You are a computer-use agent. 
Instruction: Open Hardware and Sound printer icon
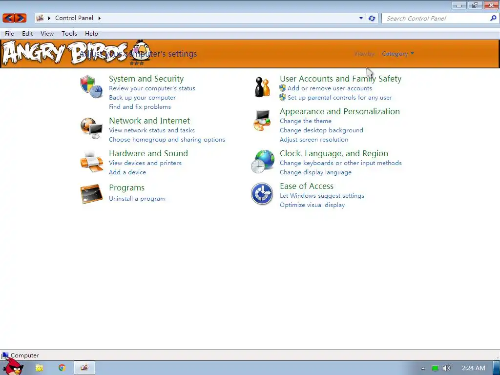[x=91, y=161]
